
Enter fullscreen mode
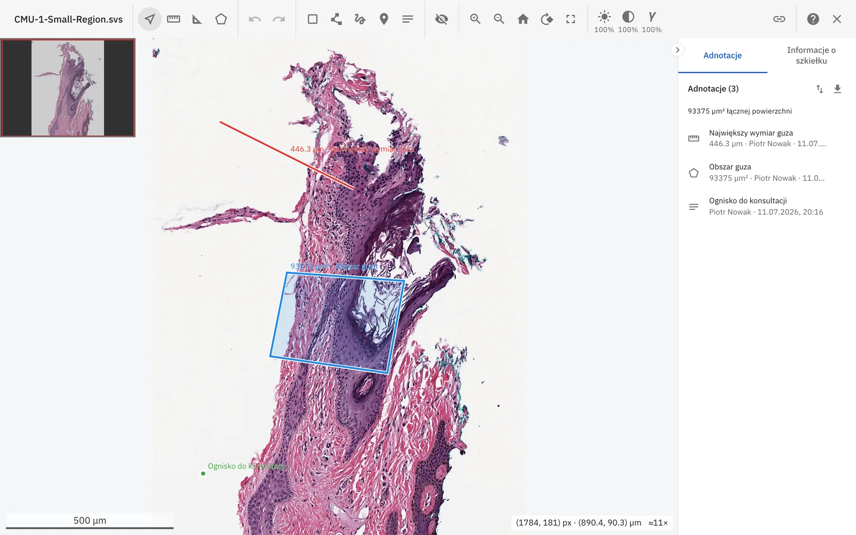(571, 19)
